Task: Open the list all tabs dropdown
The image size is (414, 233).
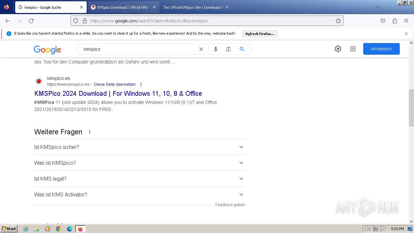Action: pos(377,7)
